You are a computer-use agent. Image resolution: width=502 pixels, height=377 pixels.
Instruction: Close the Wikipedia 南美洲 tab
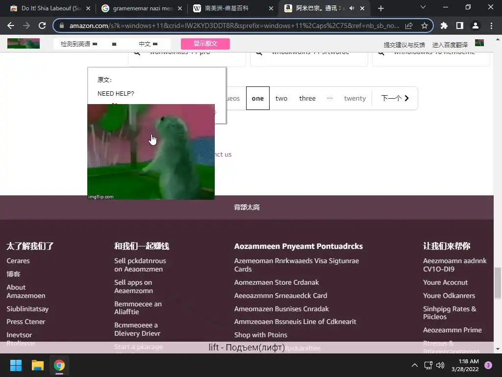click(x=271, y=8)
